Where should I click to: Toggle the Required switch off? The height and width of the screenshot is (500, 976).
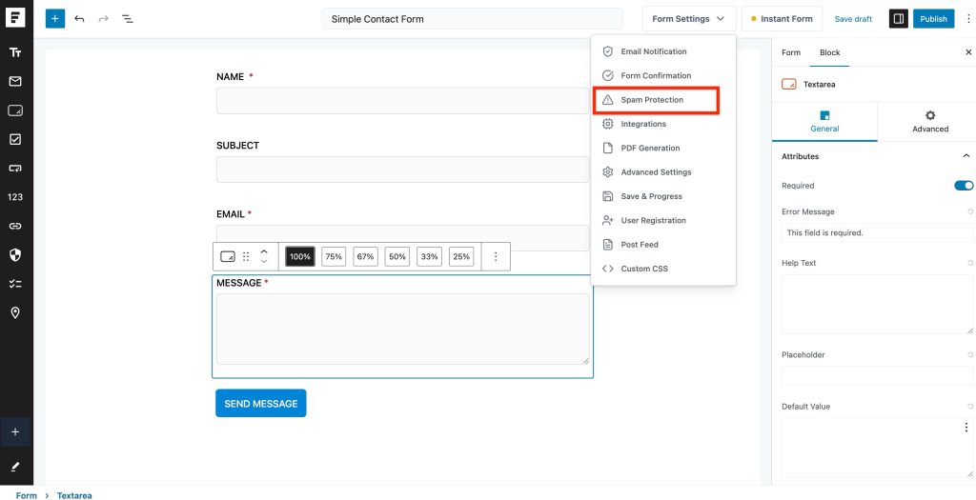(x=964, y=186)
